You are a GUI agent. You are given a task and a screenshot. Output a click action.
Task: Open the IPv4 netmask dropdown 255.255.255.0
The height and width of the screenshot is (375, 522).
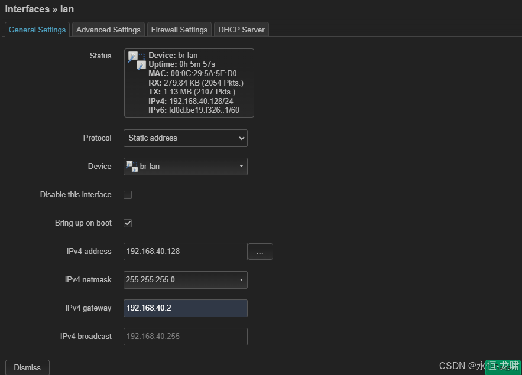coord(186,279)
